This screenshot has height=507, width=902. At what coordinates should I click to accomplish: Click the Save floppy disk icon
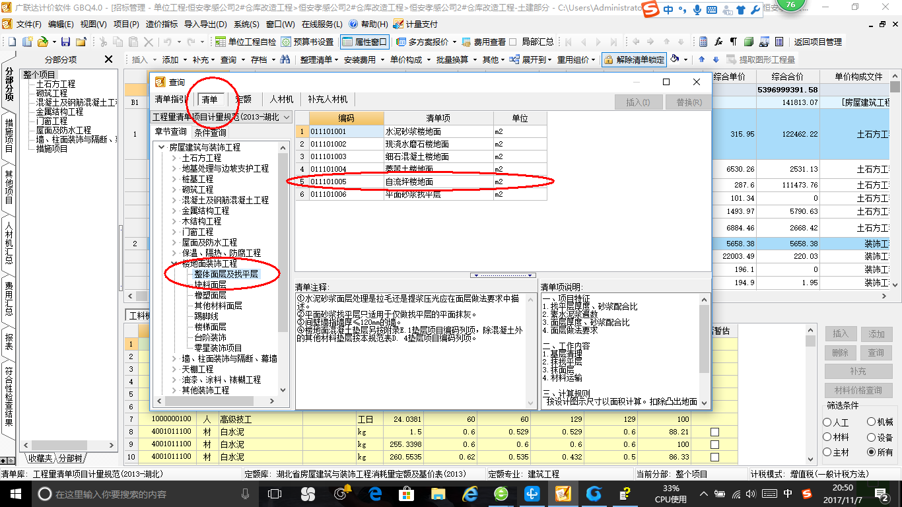point(65,42)
